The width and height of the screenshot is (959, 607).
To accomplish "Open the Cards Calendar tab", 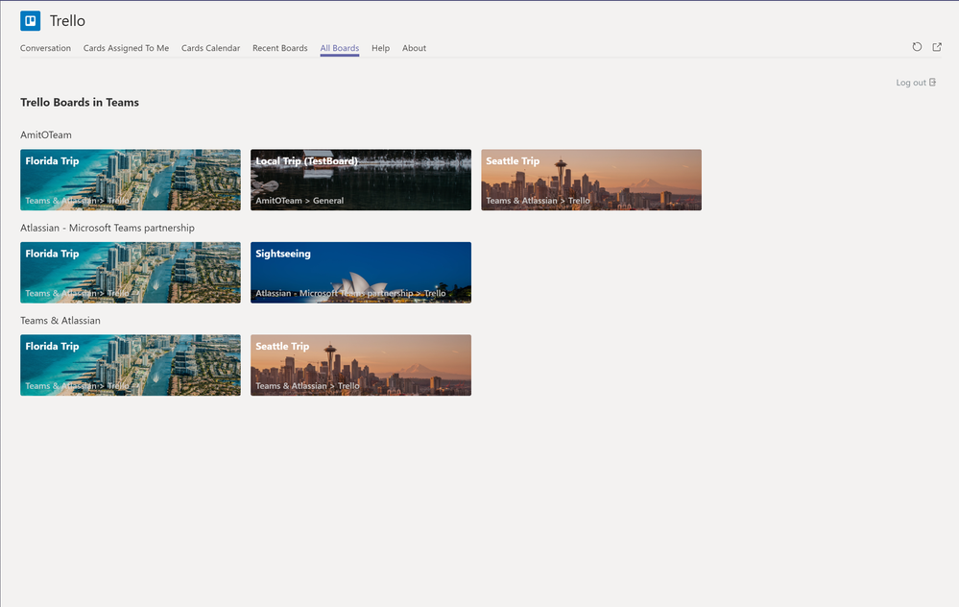I will pos(210,48).
